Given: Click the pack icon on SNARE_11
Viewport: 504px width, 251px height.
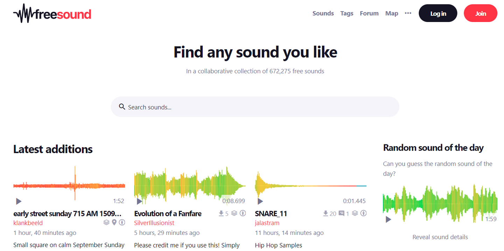Looking at the screenshot, I should [355, 213].
